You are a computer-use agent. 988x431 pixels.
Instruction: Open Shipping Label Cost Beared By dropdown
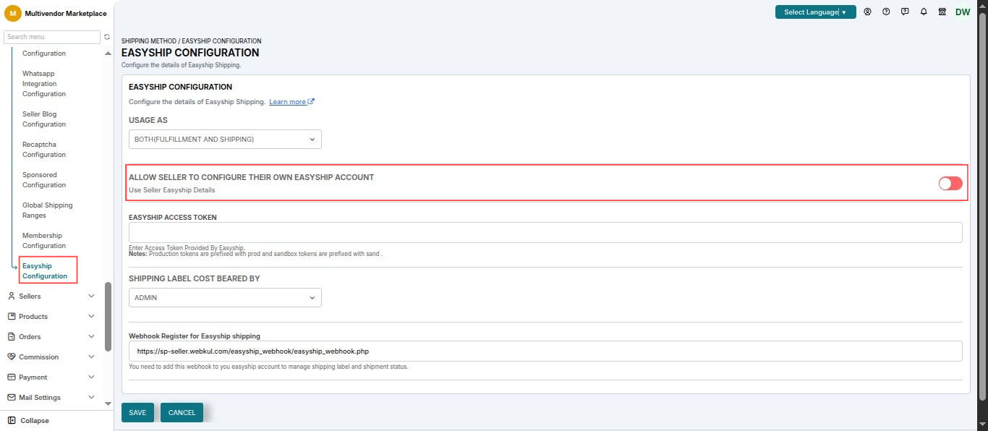point(225,297)
